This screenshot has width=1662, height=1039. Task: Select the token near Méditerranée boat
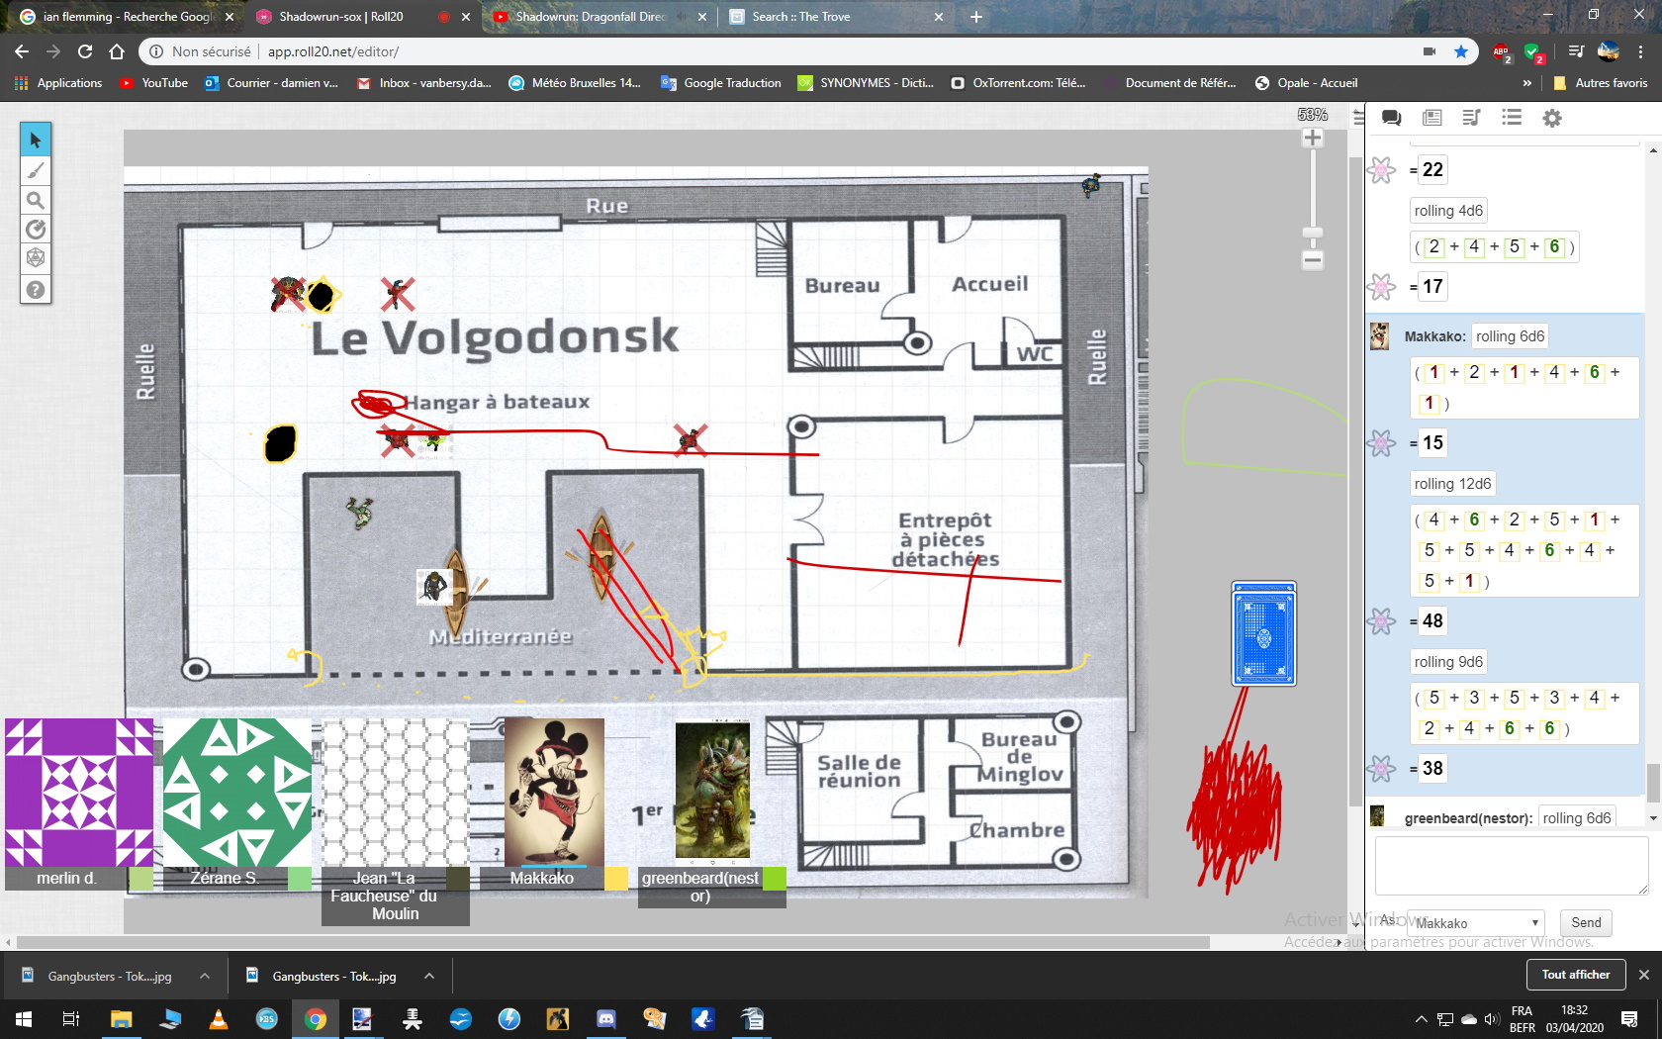[434, 586]
